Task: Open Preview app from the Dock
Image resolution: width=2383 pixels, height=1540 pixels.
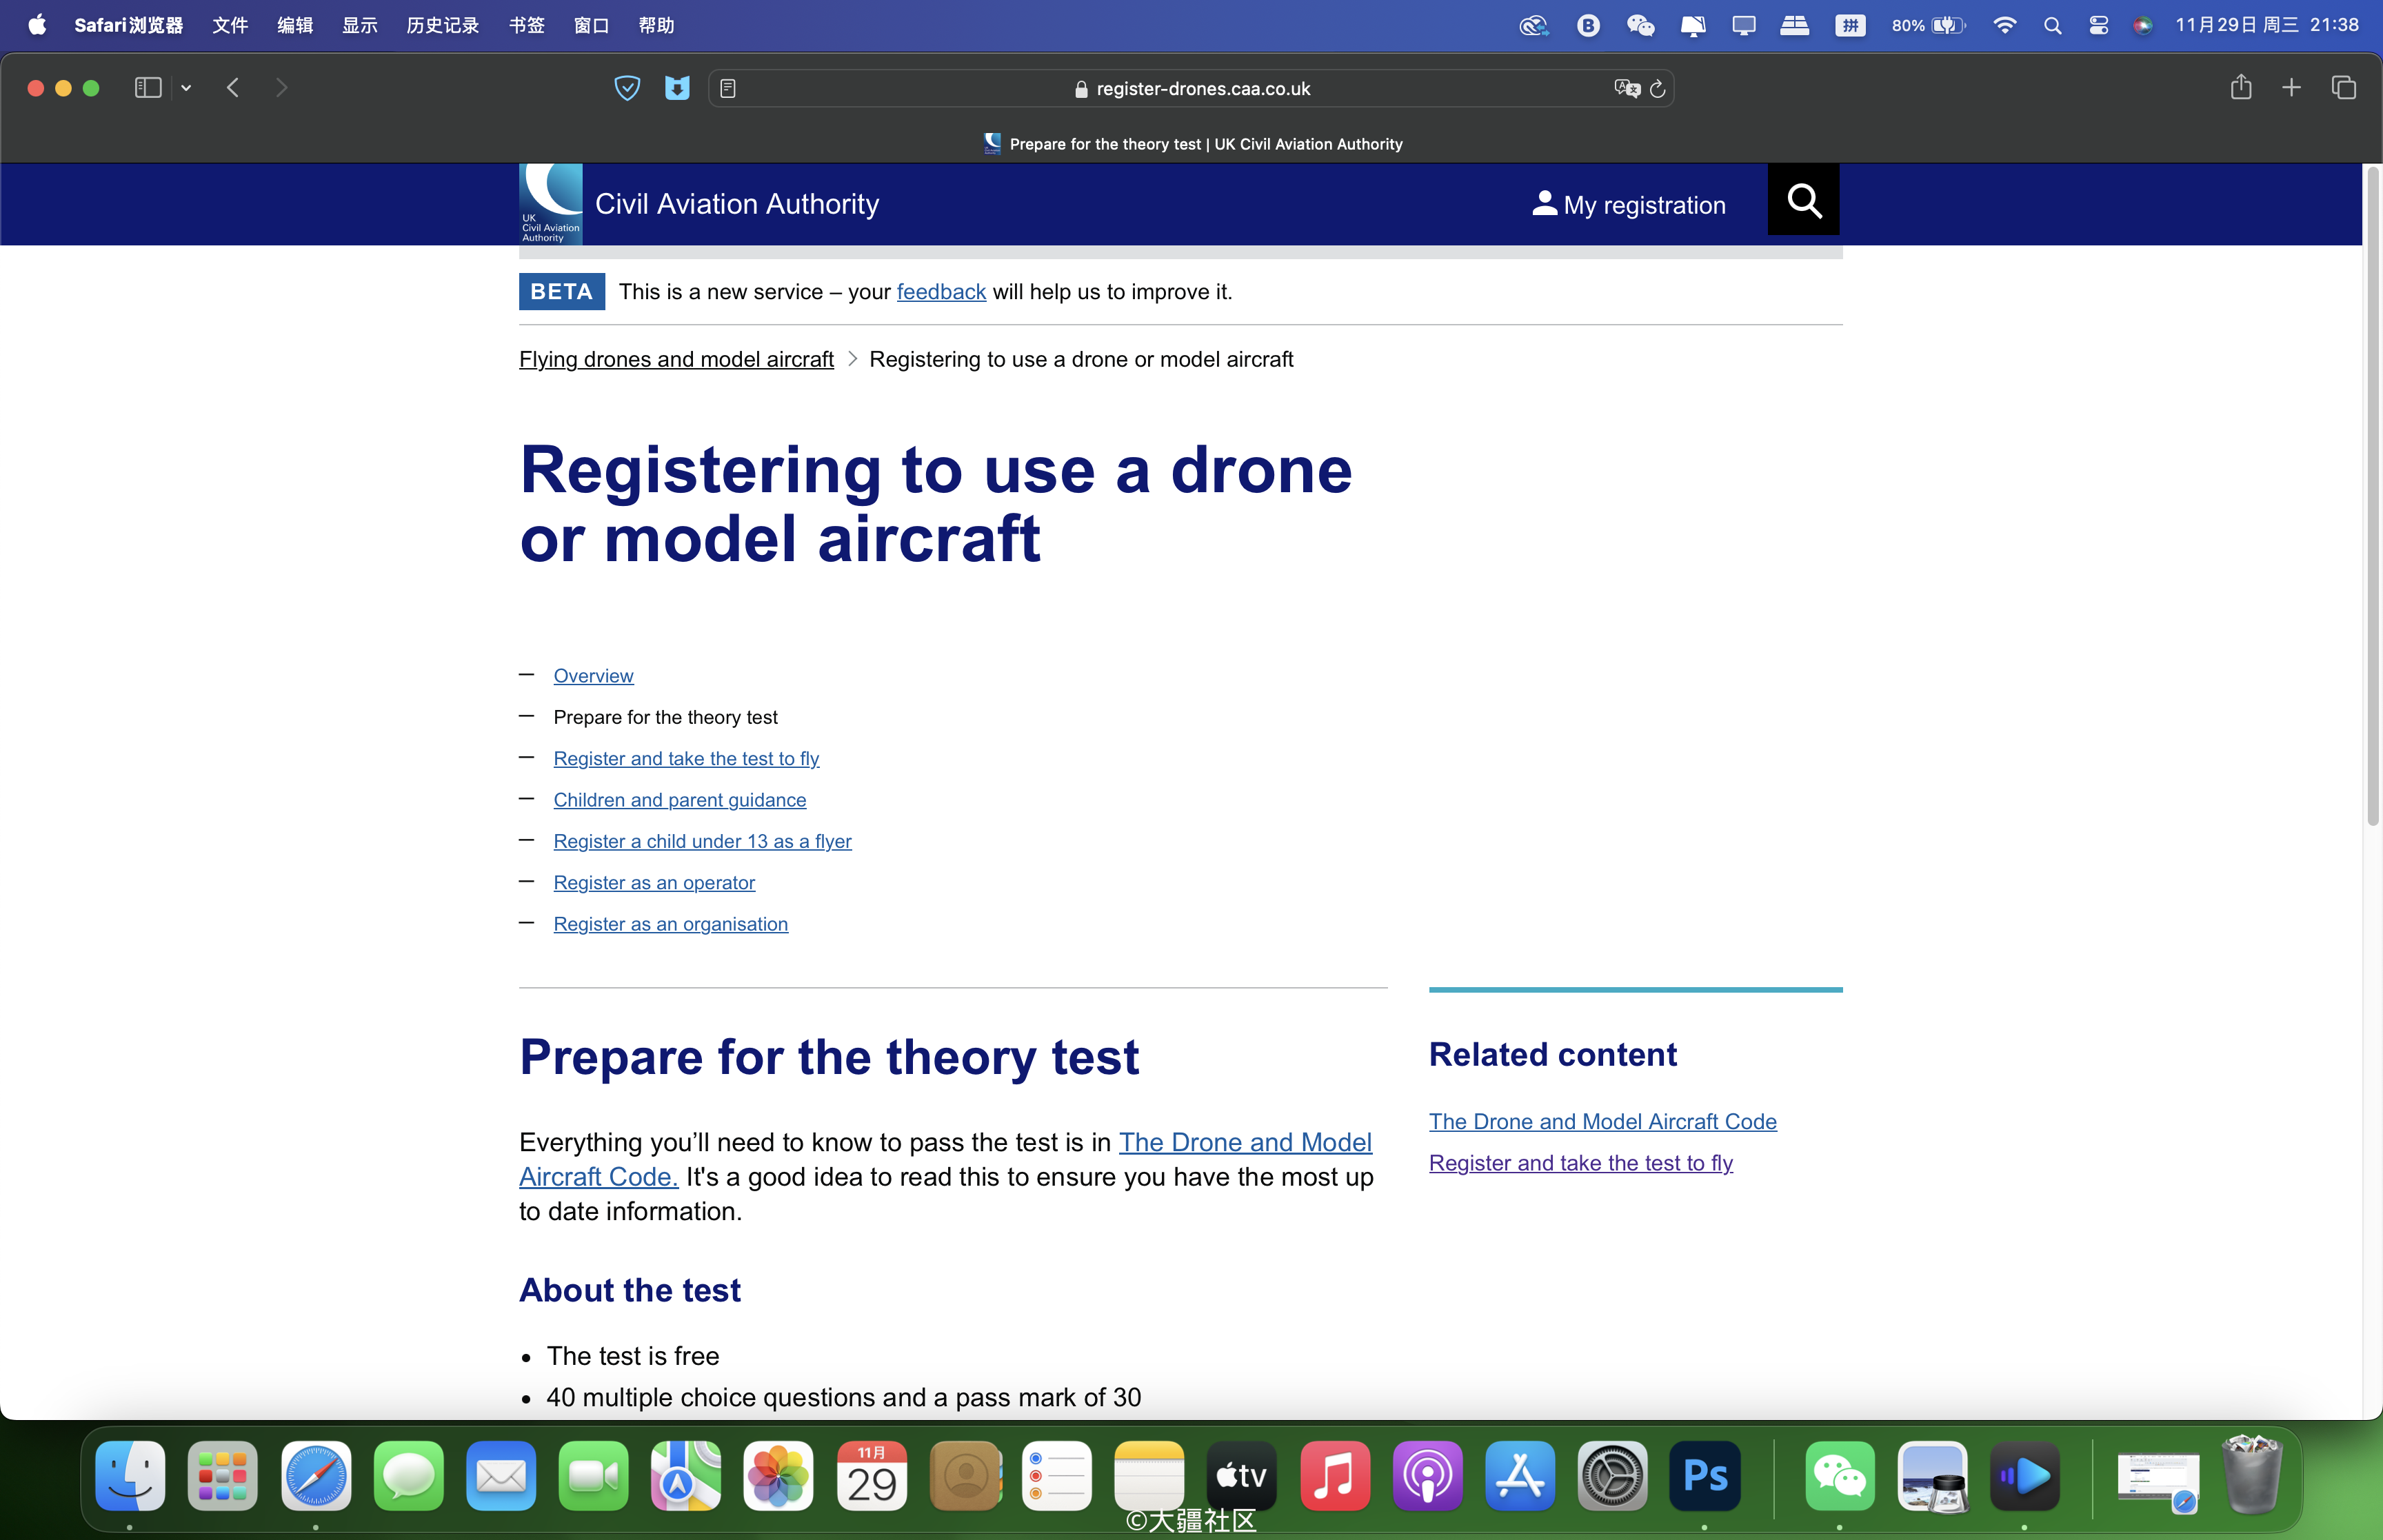Action: 1932,1476
